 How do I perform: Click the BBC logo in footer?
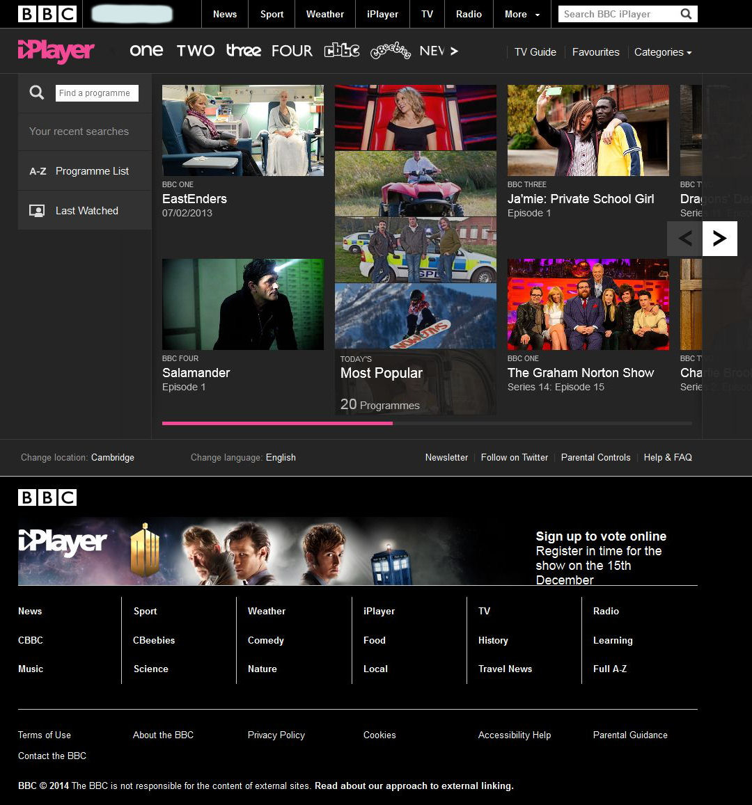coord(47,497)
